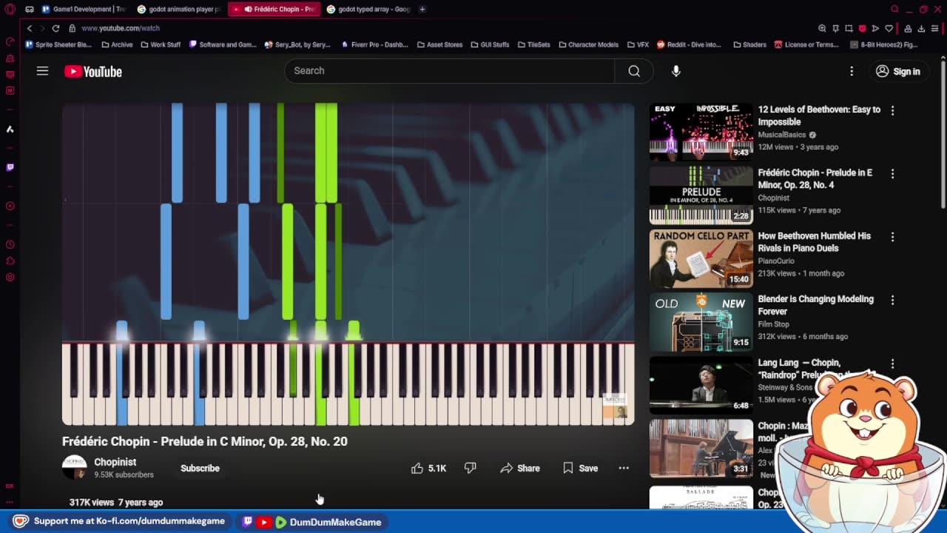
Task: Open the VFX bookmarks folder
Action: 638,44
